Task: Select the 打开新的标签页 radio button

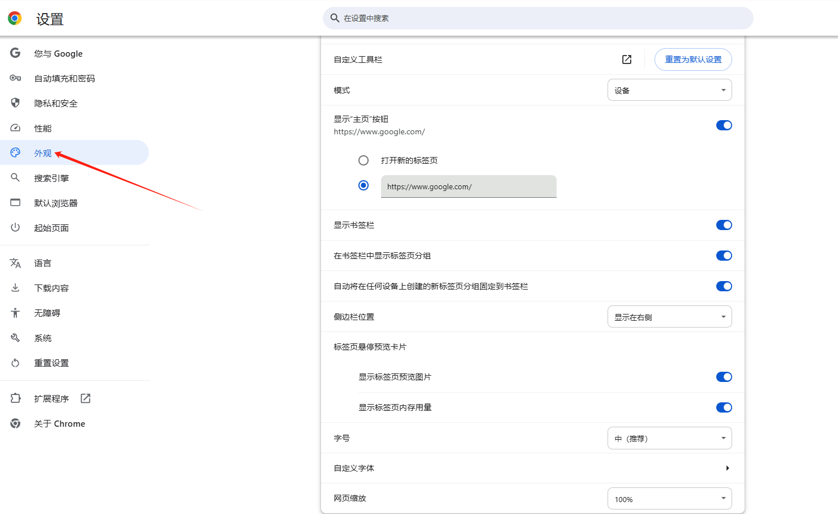Action: point(364,160)
